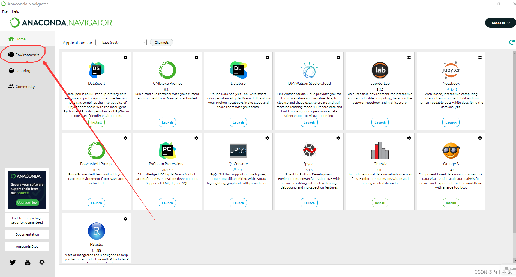Open settings gear on CMD.exe Prompt card

(196, 58)
